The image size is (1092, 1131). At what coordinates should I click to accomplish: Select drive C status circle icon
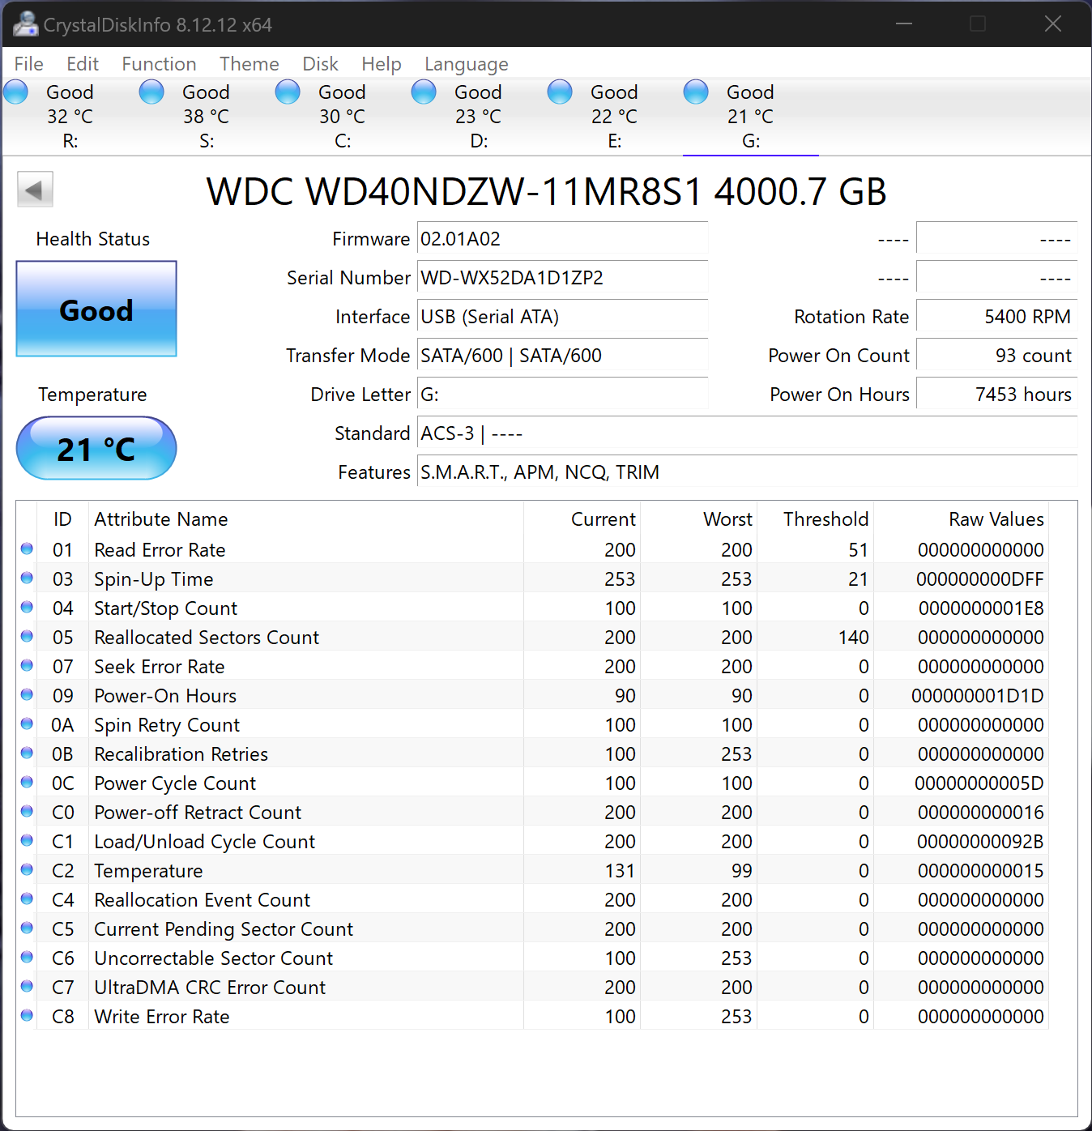[287, 92]
